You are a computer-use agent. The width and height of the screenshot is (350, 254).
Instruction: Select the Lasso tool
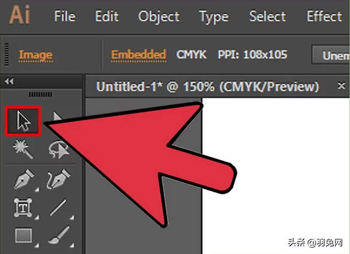point(58,150)
